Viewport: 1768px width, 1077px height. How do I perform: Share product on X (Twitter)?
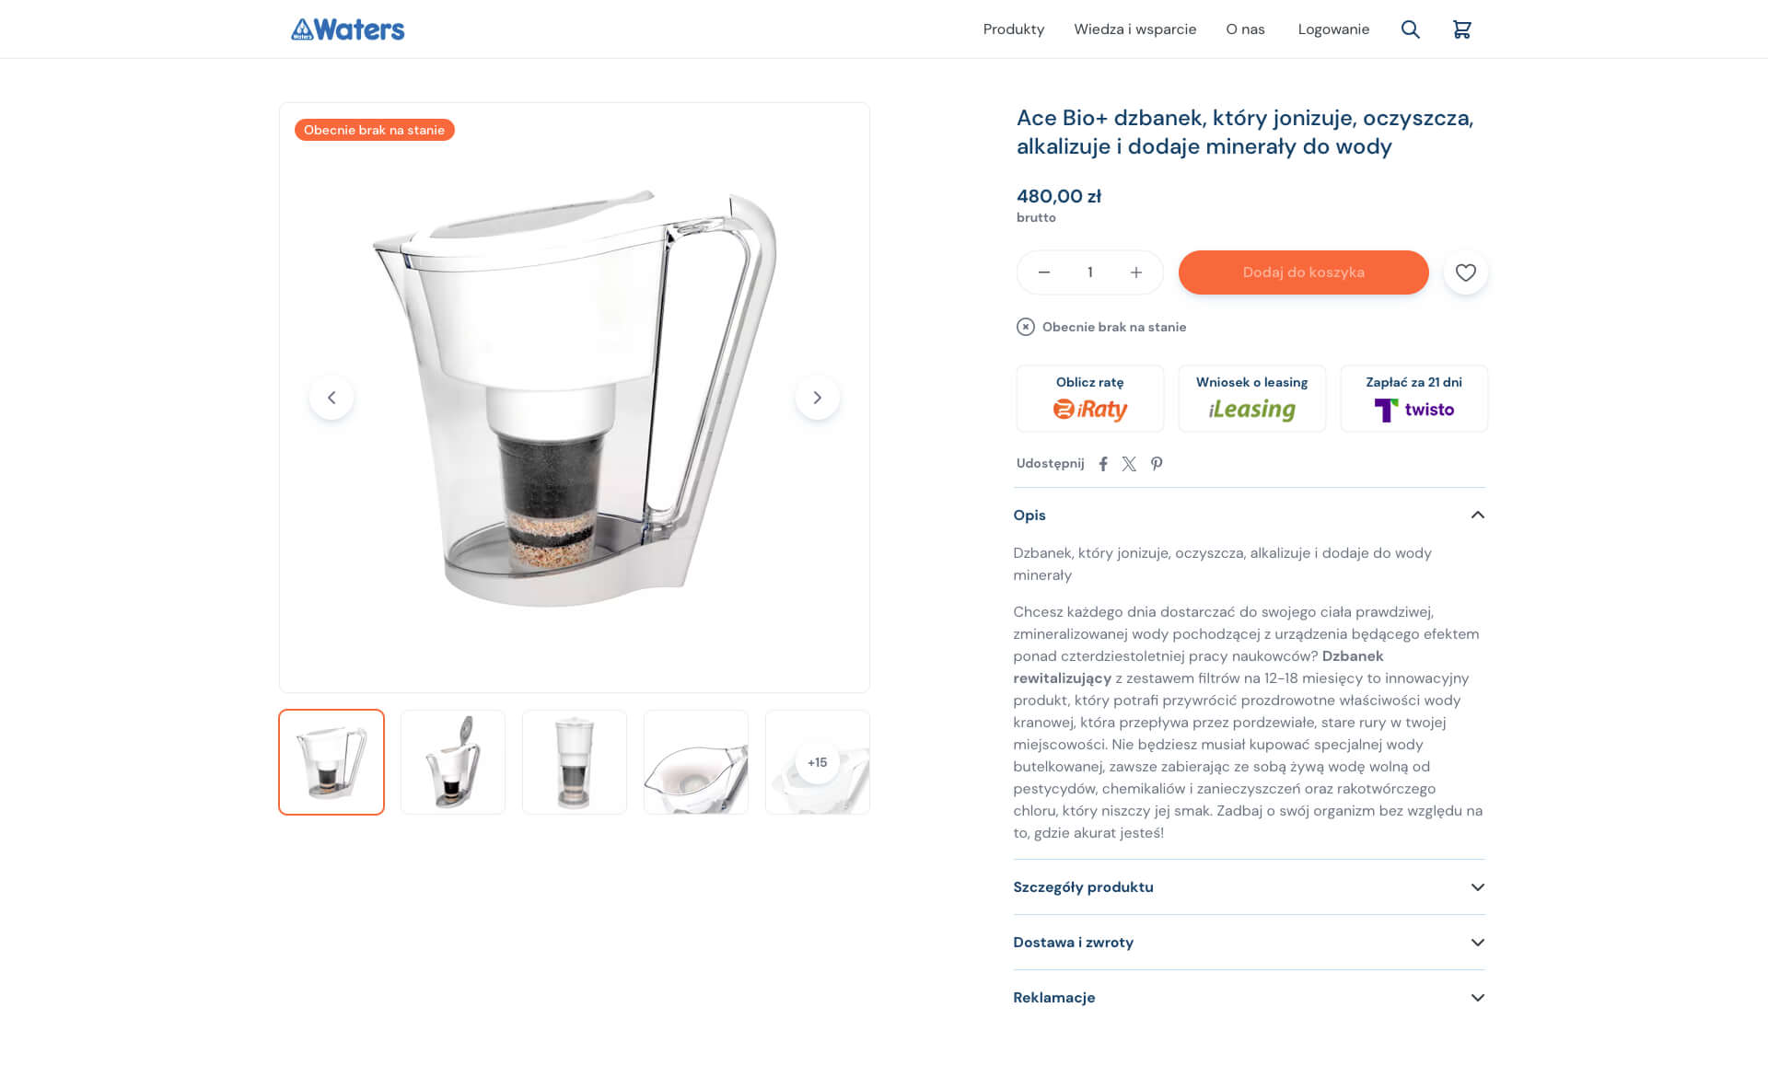coord(1129,464)
